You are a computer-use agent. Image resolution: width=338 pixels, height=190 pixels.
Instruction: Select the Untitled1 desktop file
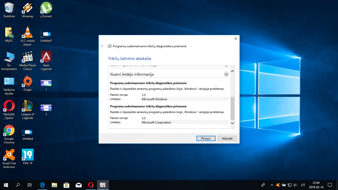46,36
